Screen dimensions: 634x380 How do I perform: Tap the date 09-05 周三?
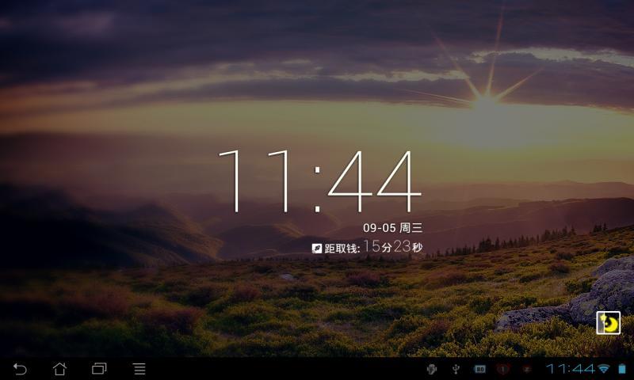point(392,228)
